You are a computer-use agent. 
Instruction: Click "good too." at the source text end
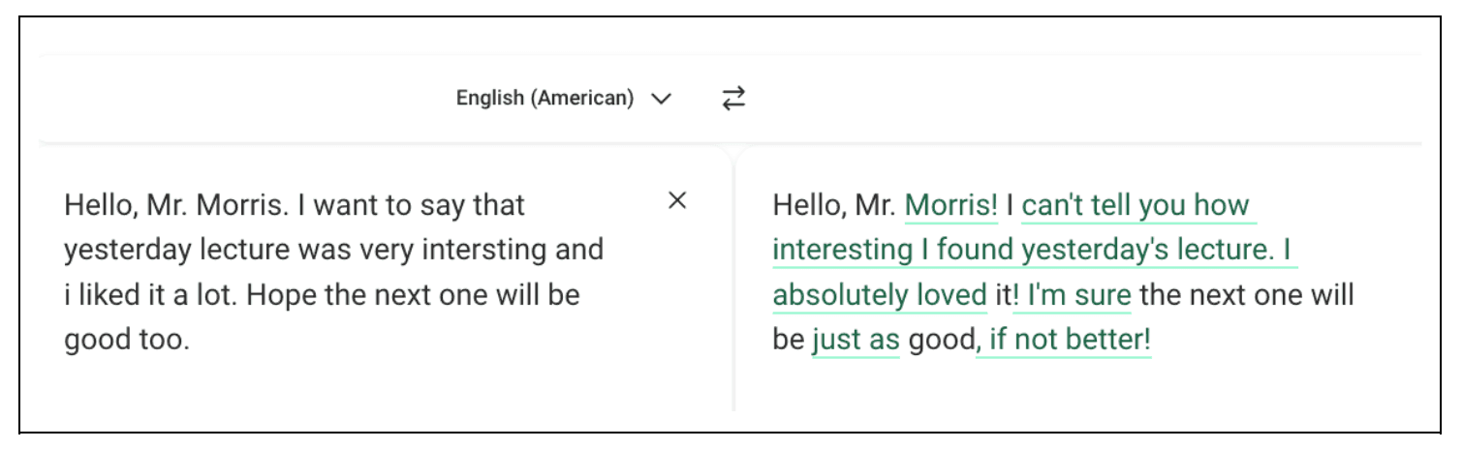click(x=125, y=340)
